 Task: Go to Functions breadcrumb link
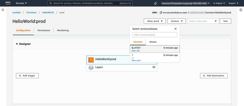click(32, 12)
